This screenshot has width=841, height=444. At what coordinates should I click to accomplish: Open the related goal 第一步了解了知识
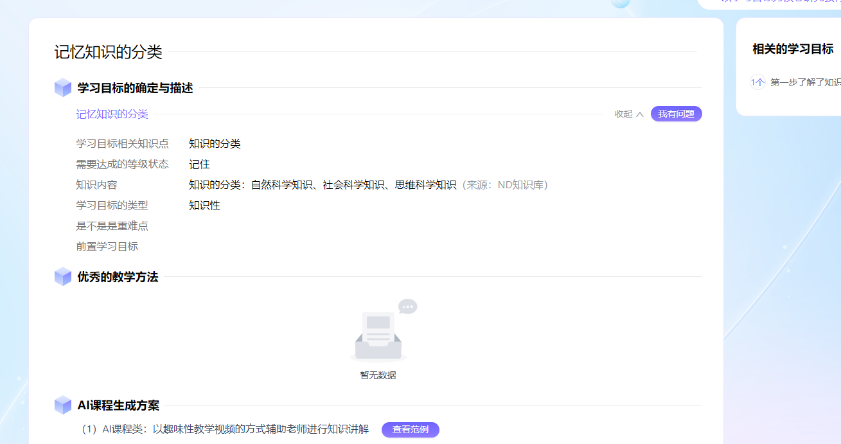[806, 82]
